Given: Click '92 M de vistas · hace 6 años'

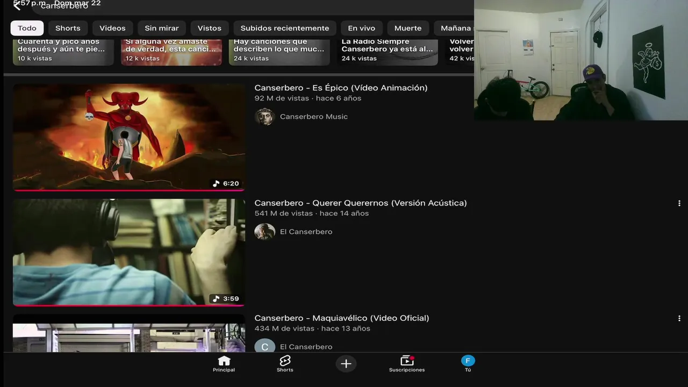Looking at the screenshot, I should pyautogui.click(x=308, y=98).
